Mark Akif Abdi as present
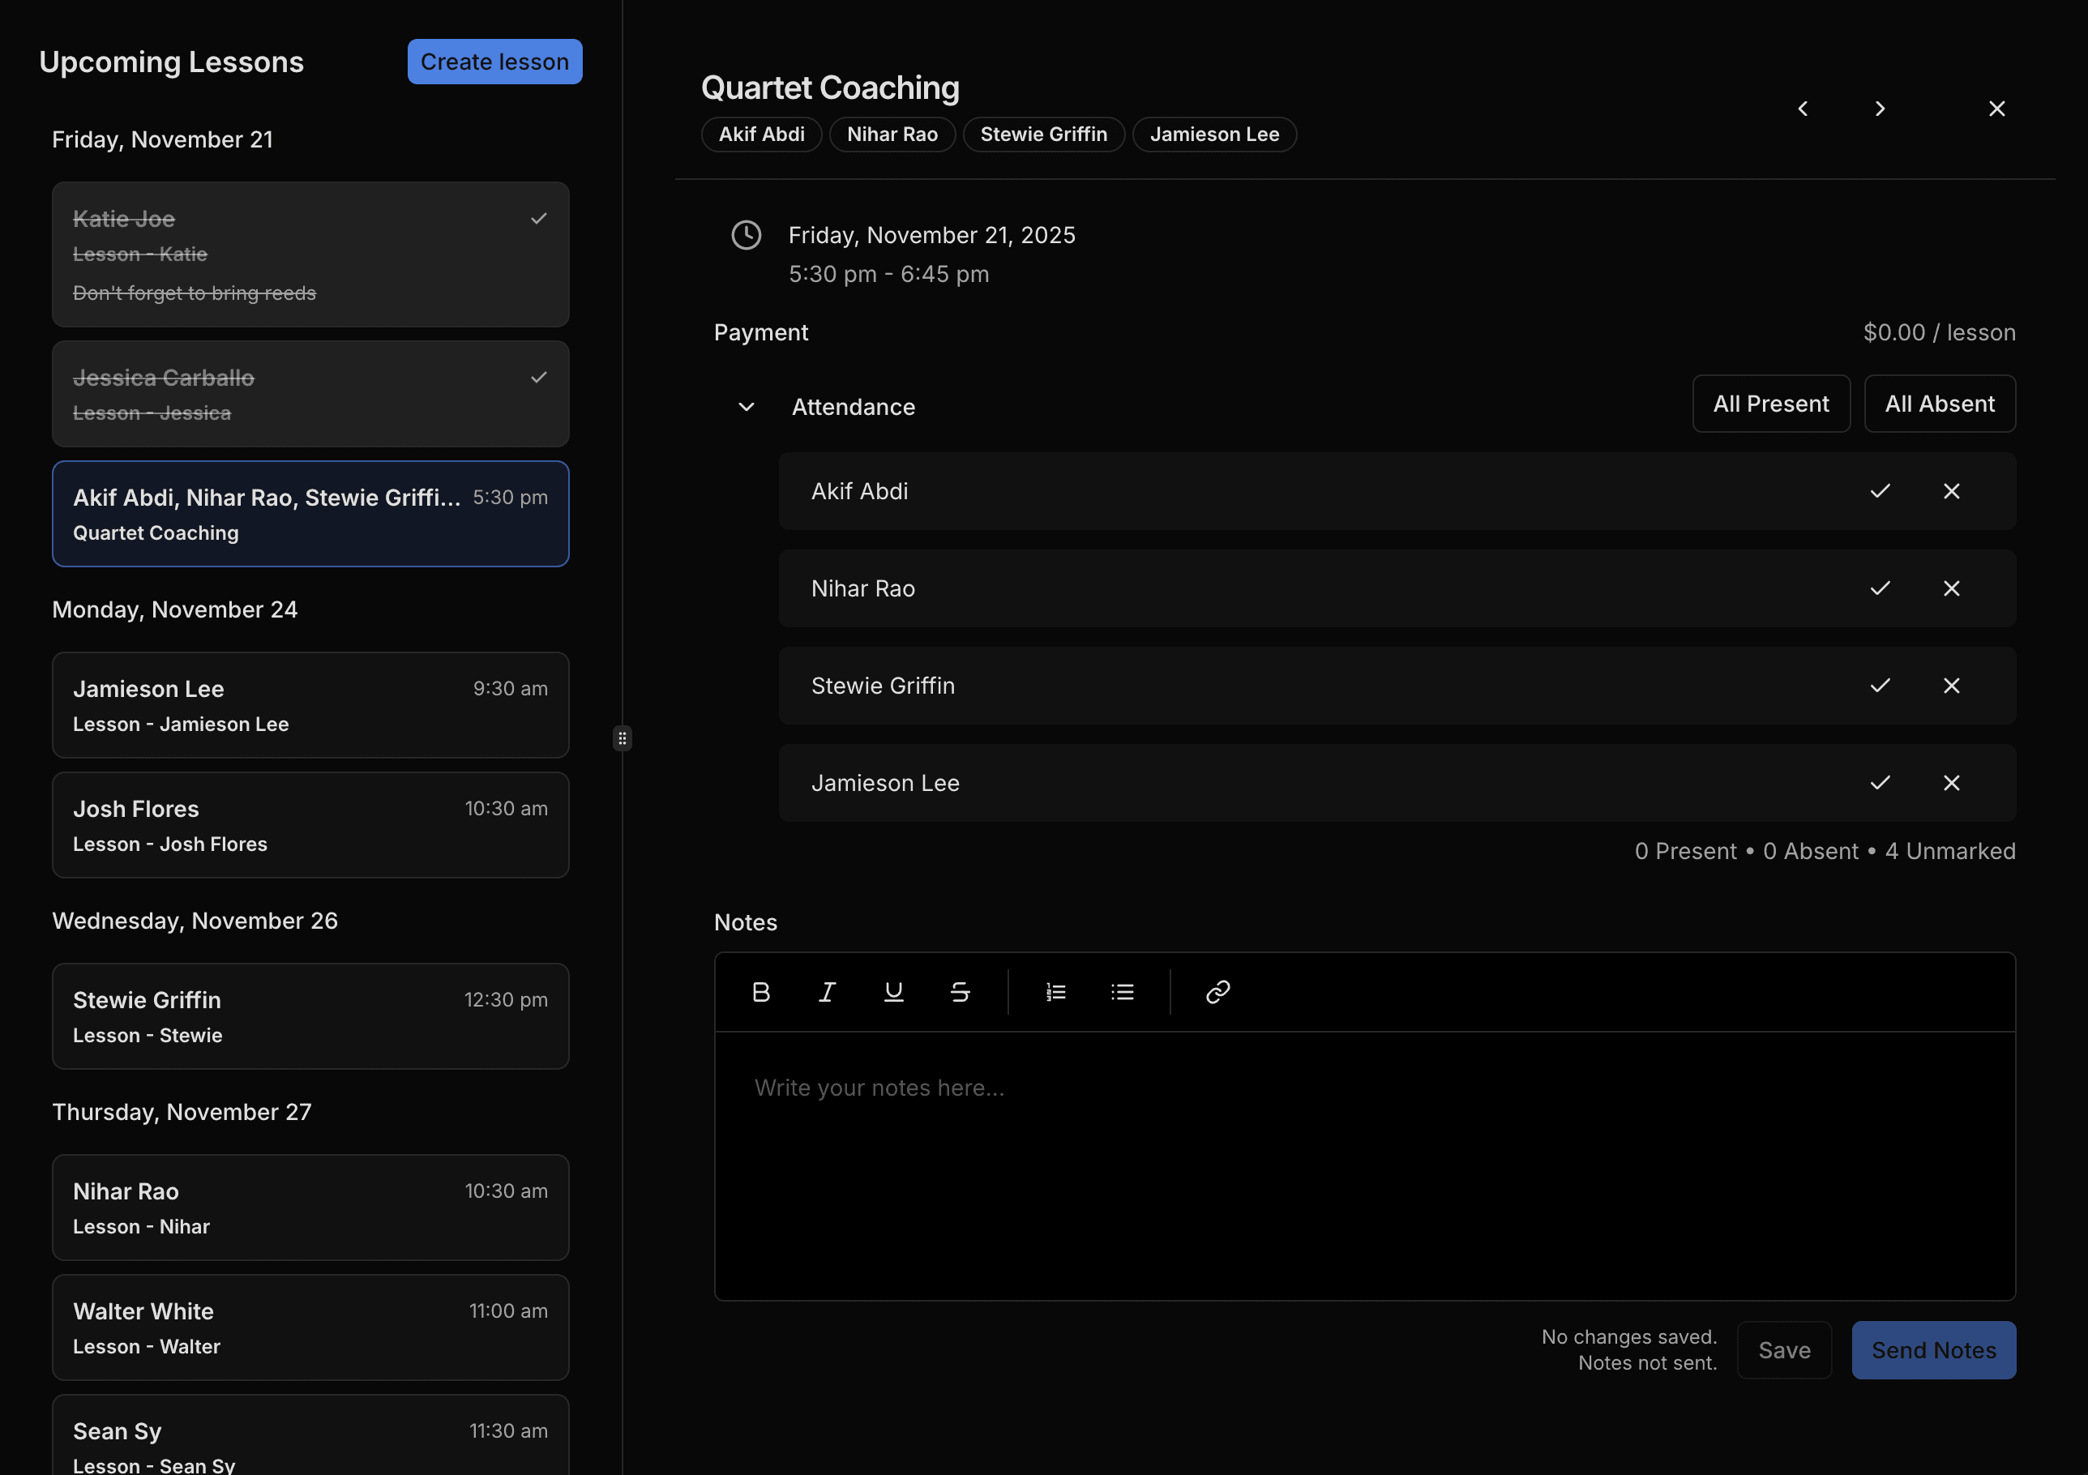Screen dimensions: 2088x1475 (1880, 491)
